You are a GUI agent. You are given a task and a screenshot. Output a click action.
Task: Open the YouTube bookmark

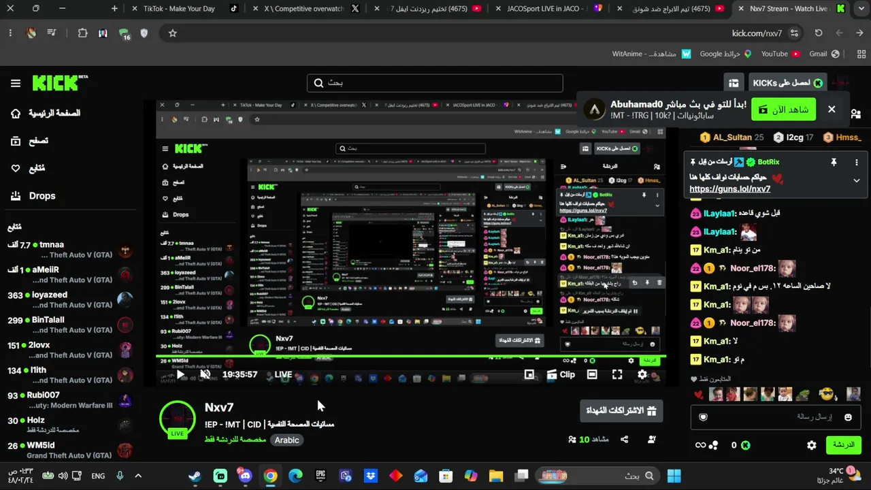(780, 54)
